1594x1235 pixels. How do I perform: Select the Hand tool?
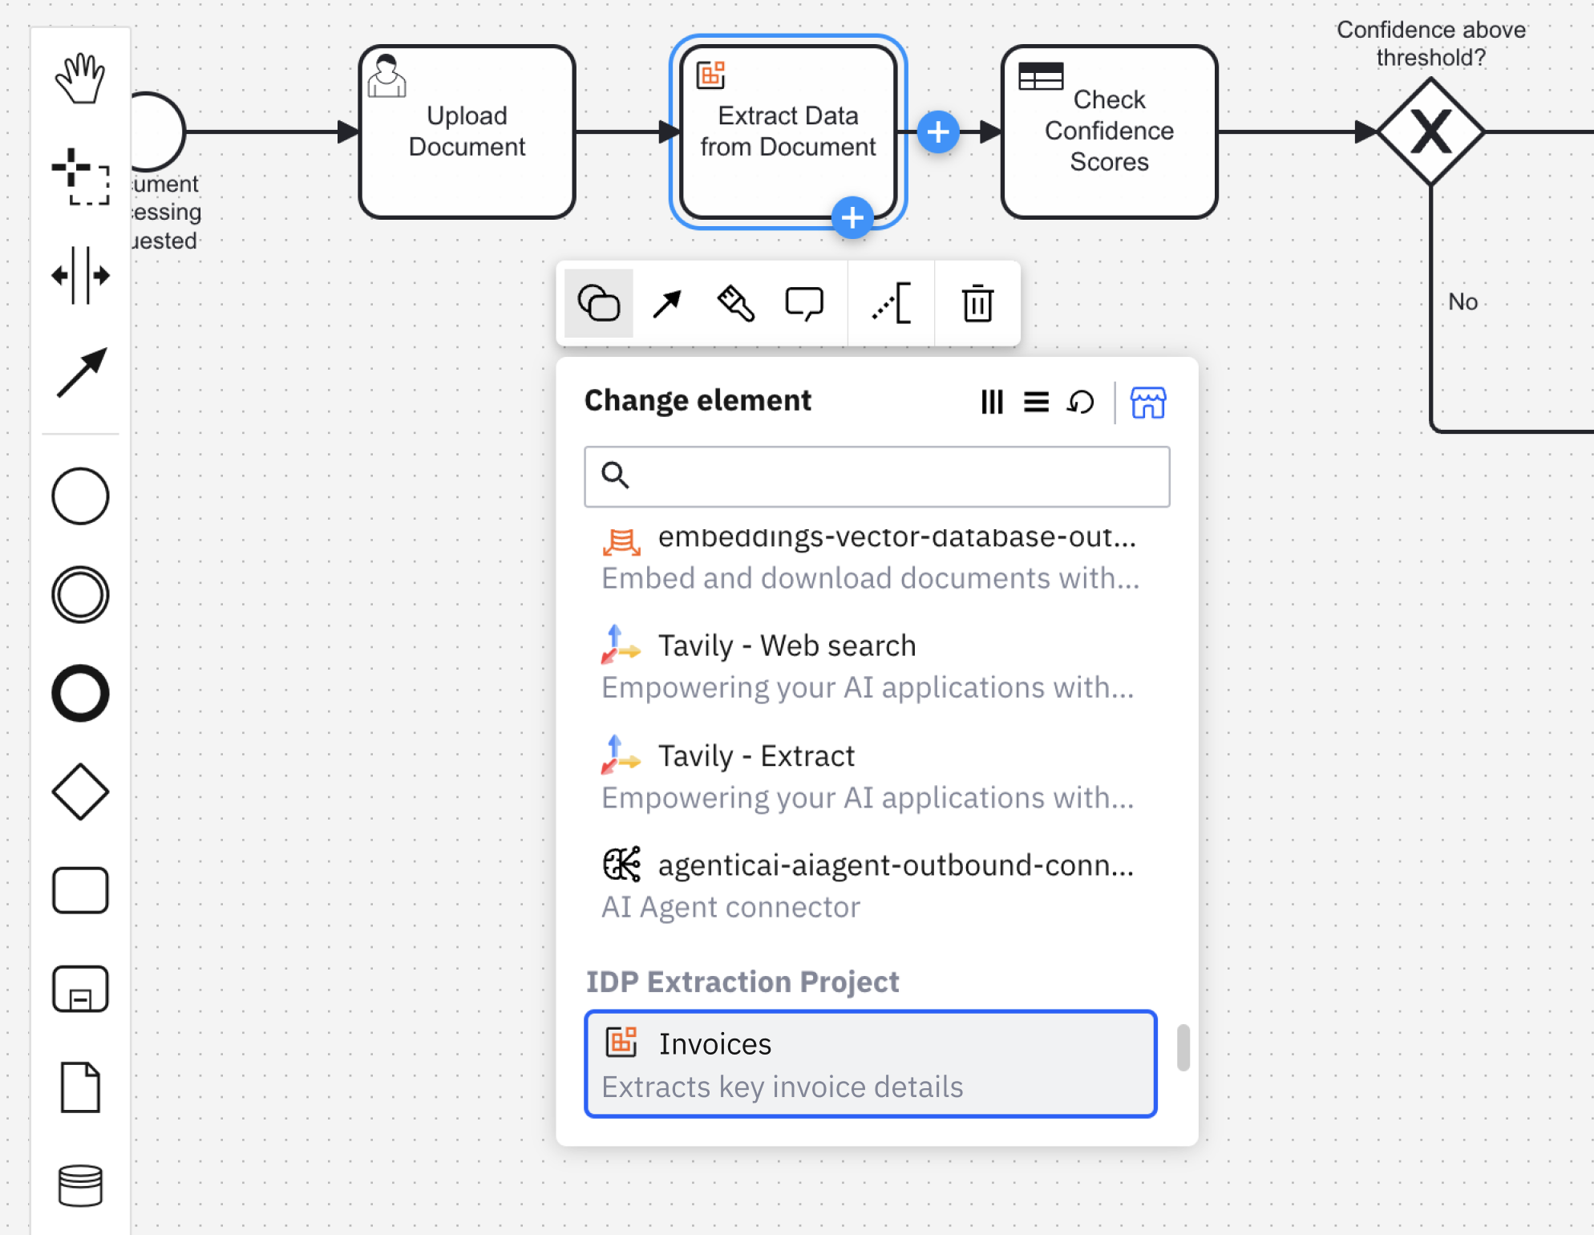(80, 79)
